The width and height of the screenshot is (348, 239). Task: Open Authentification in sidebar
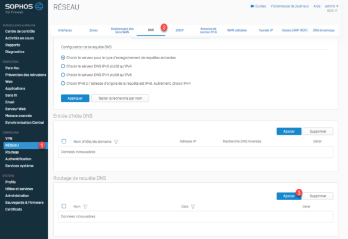18,159
